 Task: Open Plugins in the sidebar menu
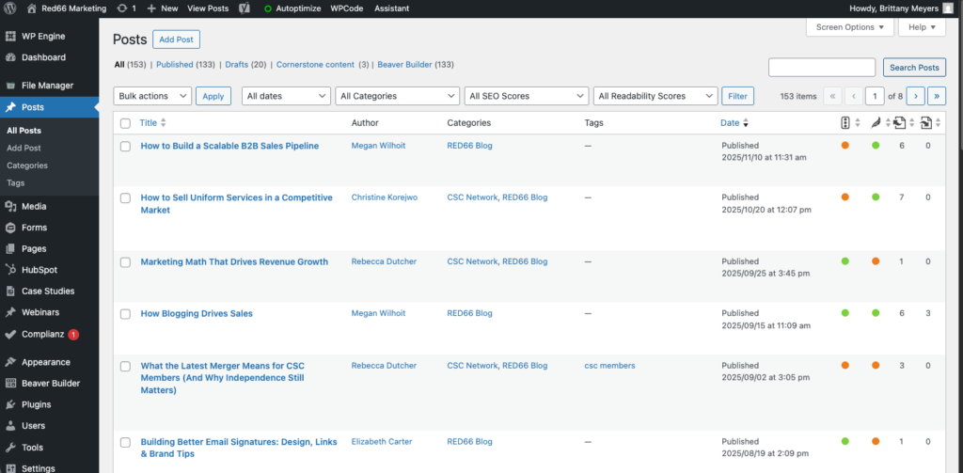coord(36,404)
